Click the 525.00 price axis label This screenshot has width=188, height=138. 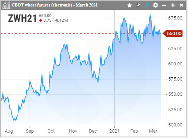pyautogui.click(x=175, y=110)
